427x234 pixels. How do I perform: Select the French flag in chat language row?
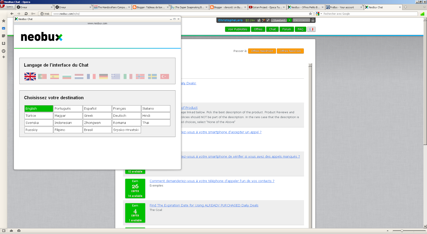pyautogui.click(x=91, y=76)
